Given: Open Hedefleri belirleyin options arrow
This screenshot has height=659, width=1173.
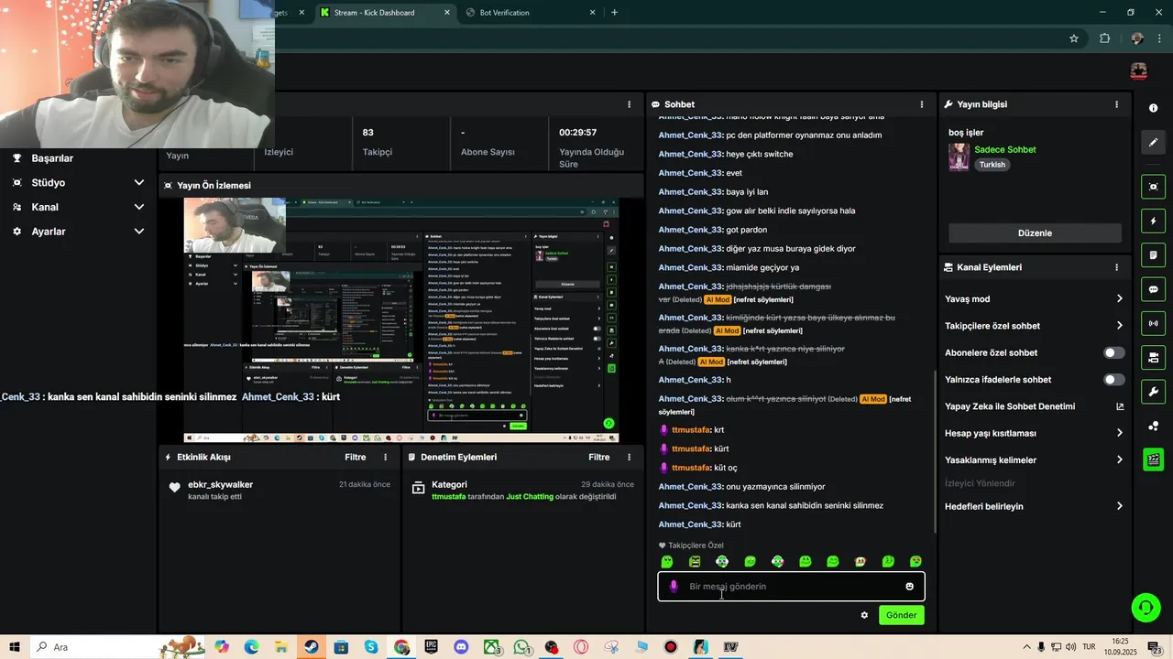Looking at the screenshot, I should click(1119, 506).
